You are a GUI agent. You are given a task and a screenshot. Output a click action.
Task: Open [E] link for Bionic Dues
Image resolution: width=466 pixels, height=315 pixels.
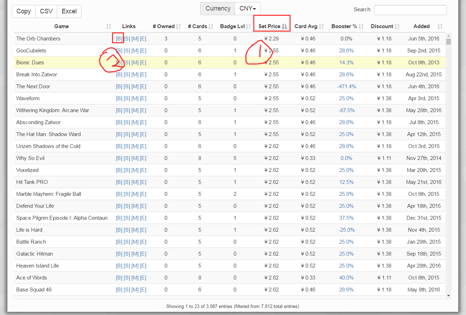pyautogui.click(x=143, y=63)
